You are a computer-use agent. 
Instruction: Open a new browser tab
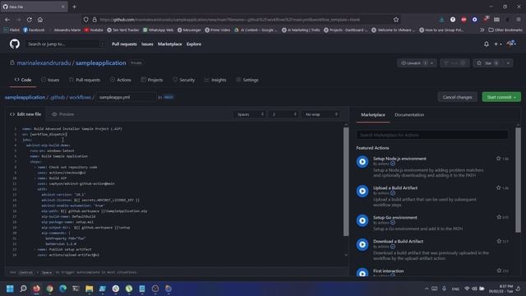(75, 7)
